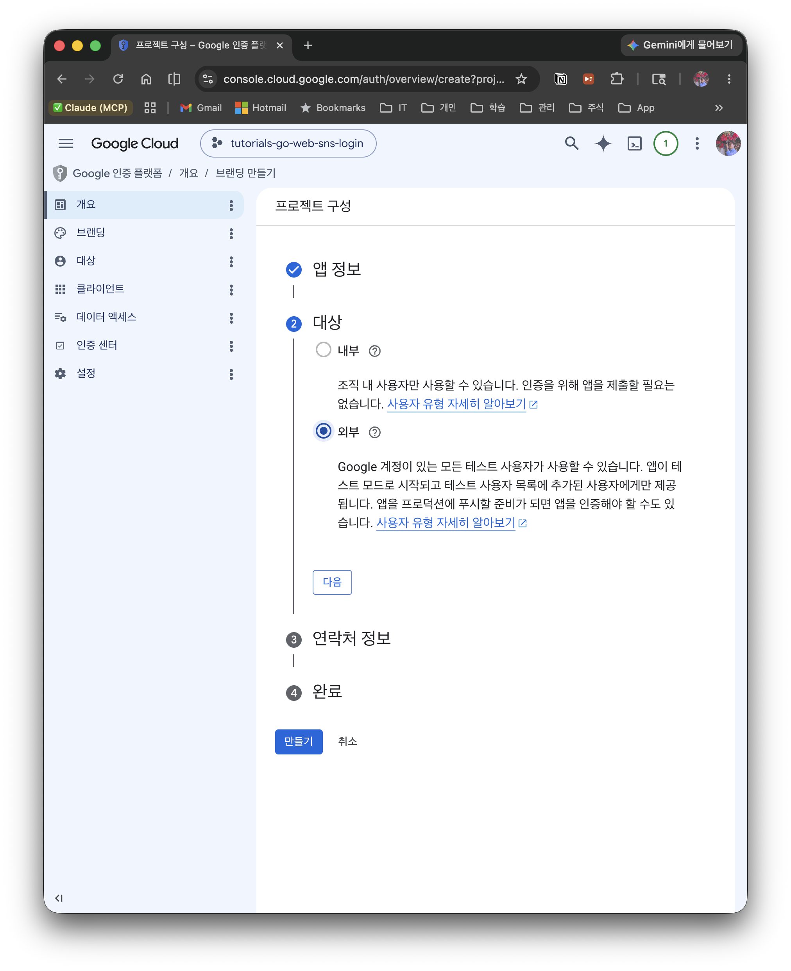791x971 pixels.
Task: Expand the 앱 정보 step header
Action: pos(337,269)
